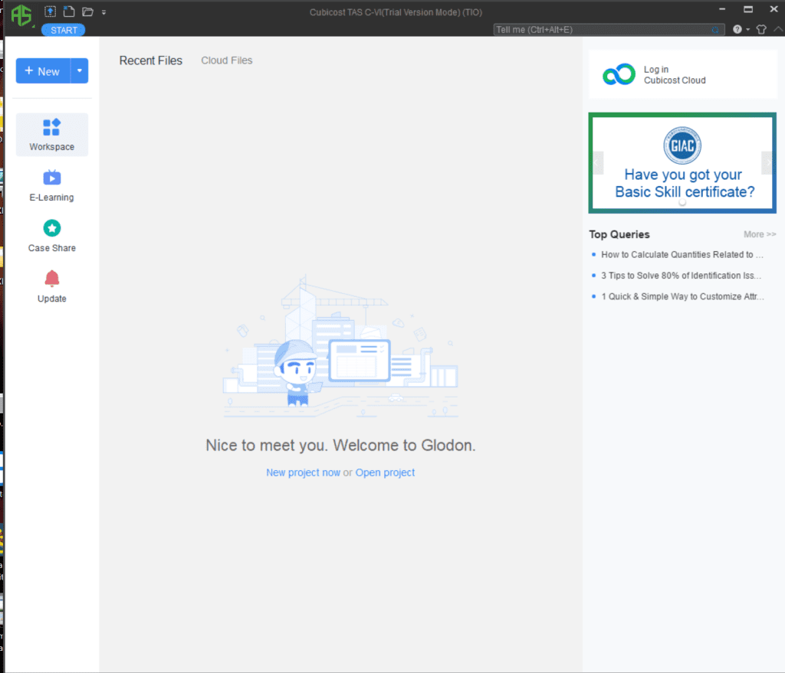Image resolution: width=785 pixels, height=673 pixels.
Task: Click "New project now" link
Action: (x=303, y=472)
